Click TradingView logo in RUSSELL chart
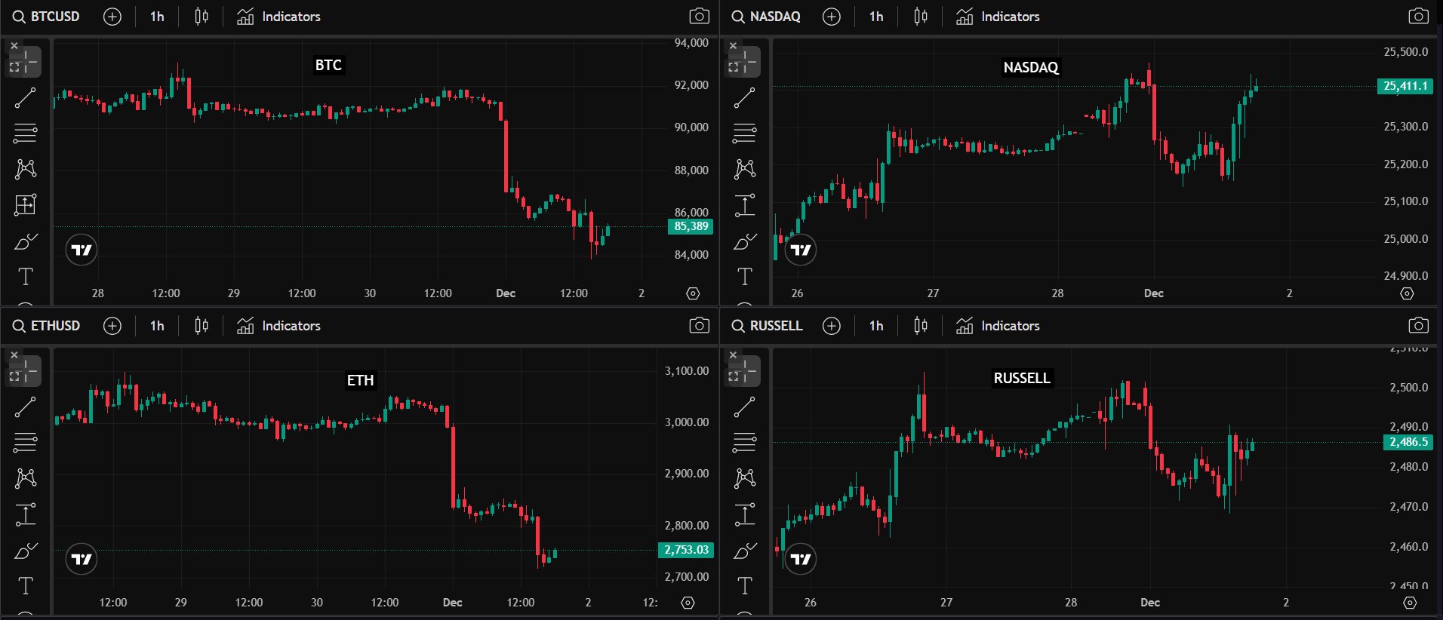The image size is (1443, 620). [800, 559]
